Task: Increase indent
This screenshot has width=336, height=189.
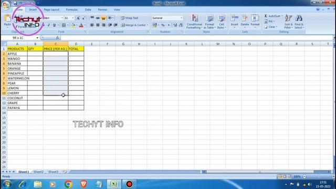Action: 115,25
